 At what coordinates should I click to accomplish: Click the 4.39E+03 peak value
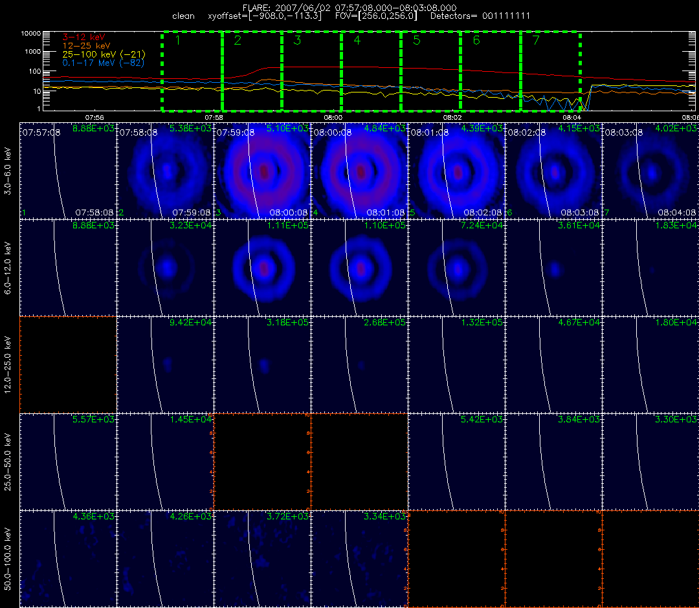(x=482, y=128)
